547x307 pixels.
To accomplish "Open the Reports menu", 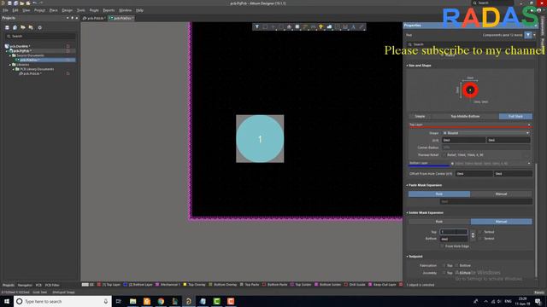I will point(109,10).
